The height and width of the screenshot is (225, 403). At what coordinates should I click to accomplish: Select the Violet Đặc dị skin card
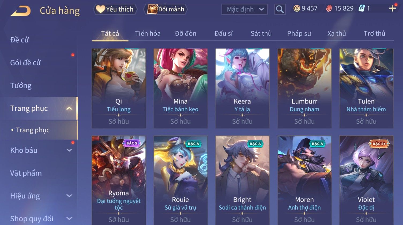pyautogui.click(x=366, y=180)
